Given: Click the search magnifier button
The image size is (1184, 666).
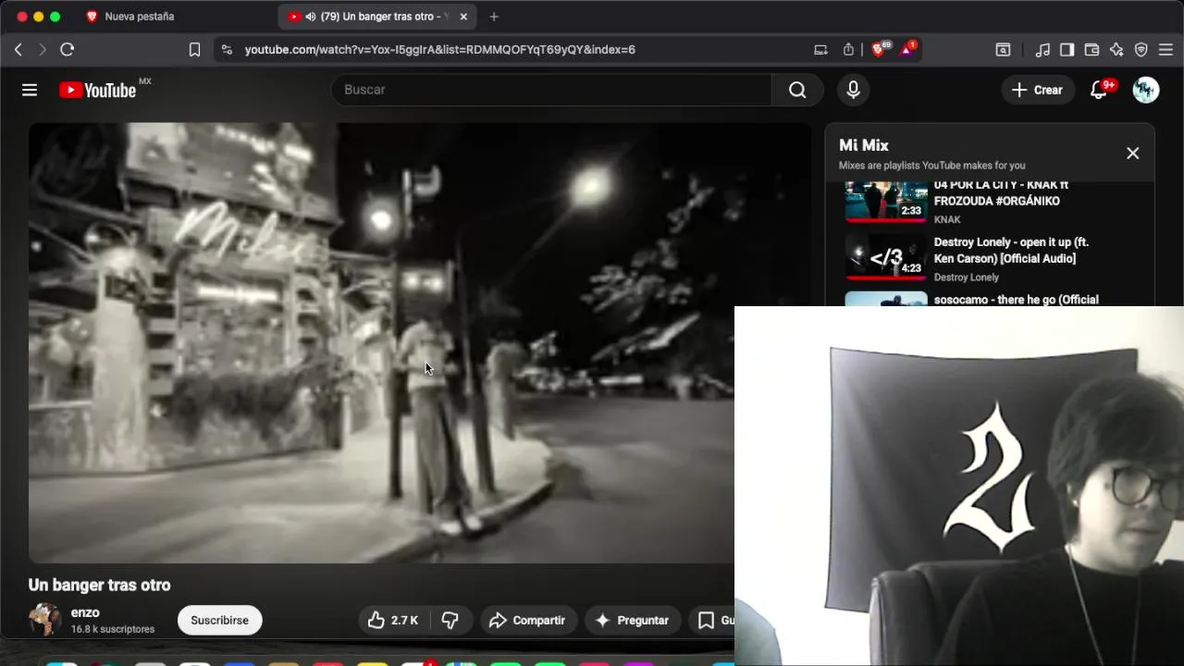Looking at the screenshot, I should [x=797, y=90].
